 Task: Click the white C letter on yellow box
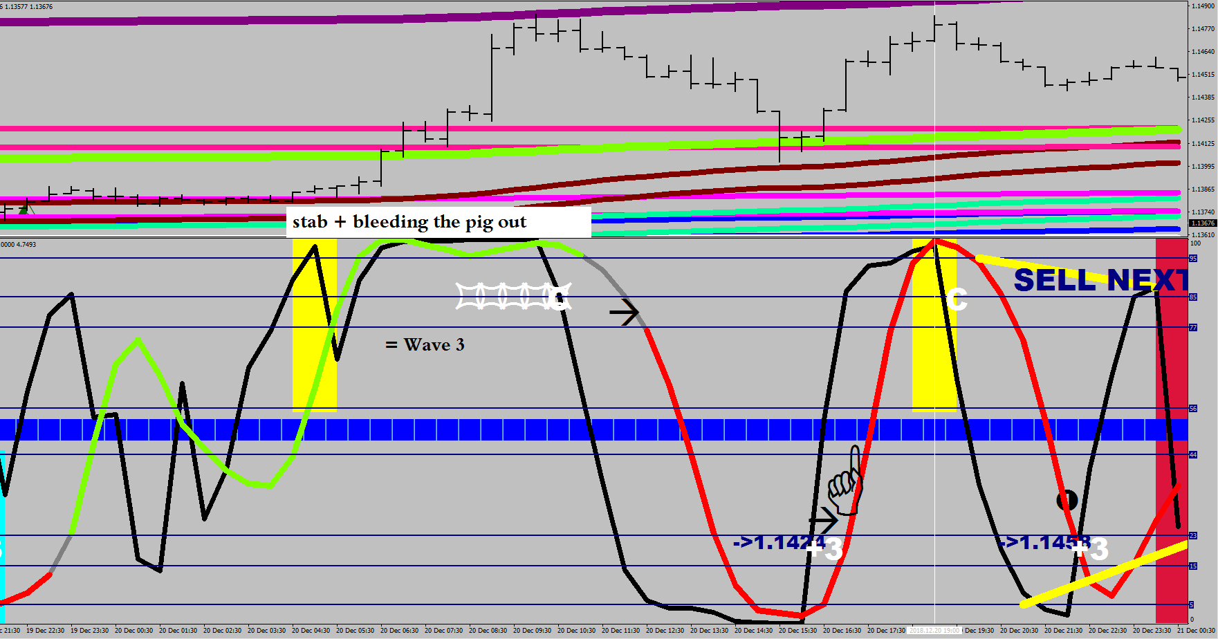click(957, 299)
